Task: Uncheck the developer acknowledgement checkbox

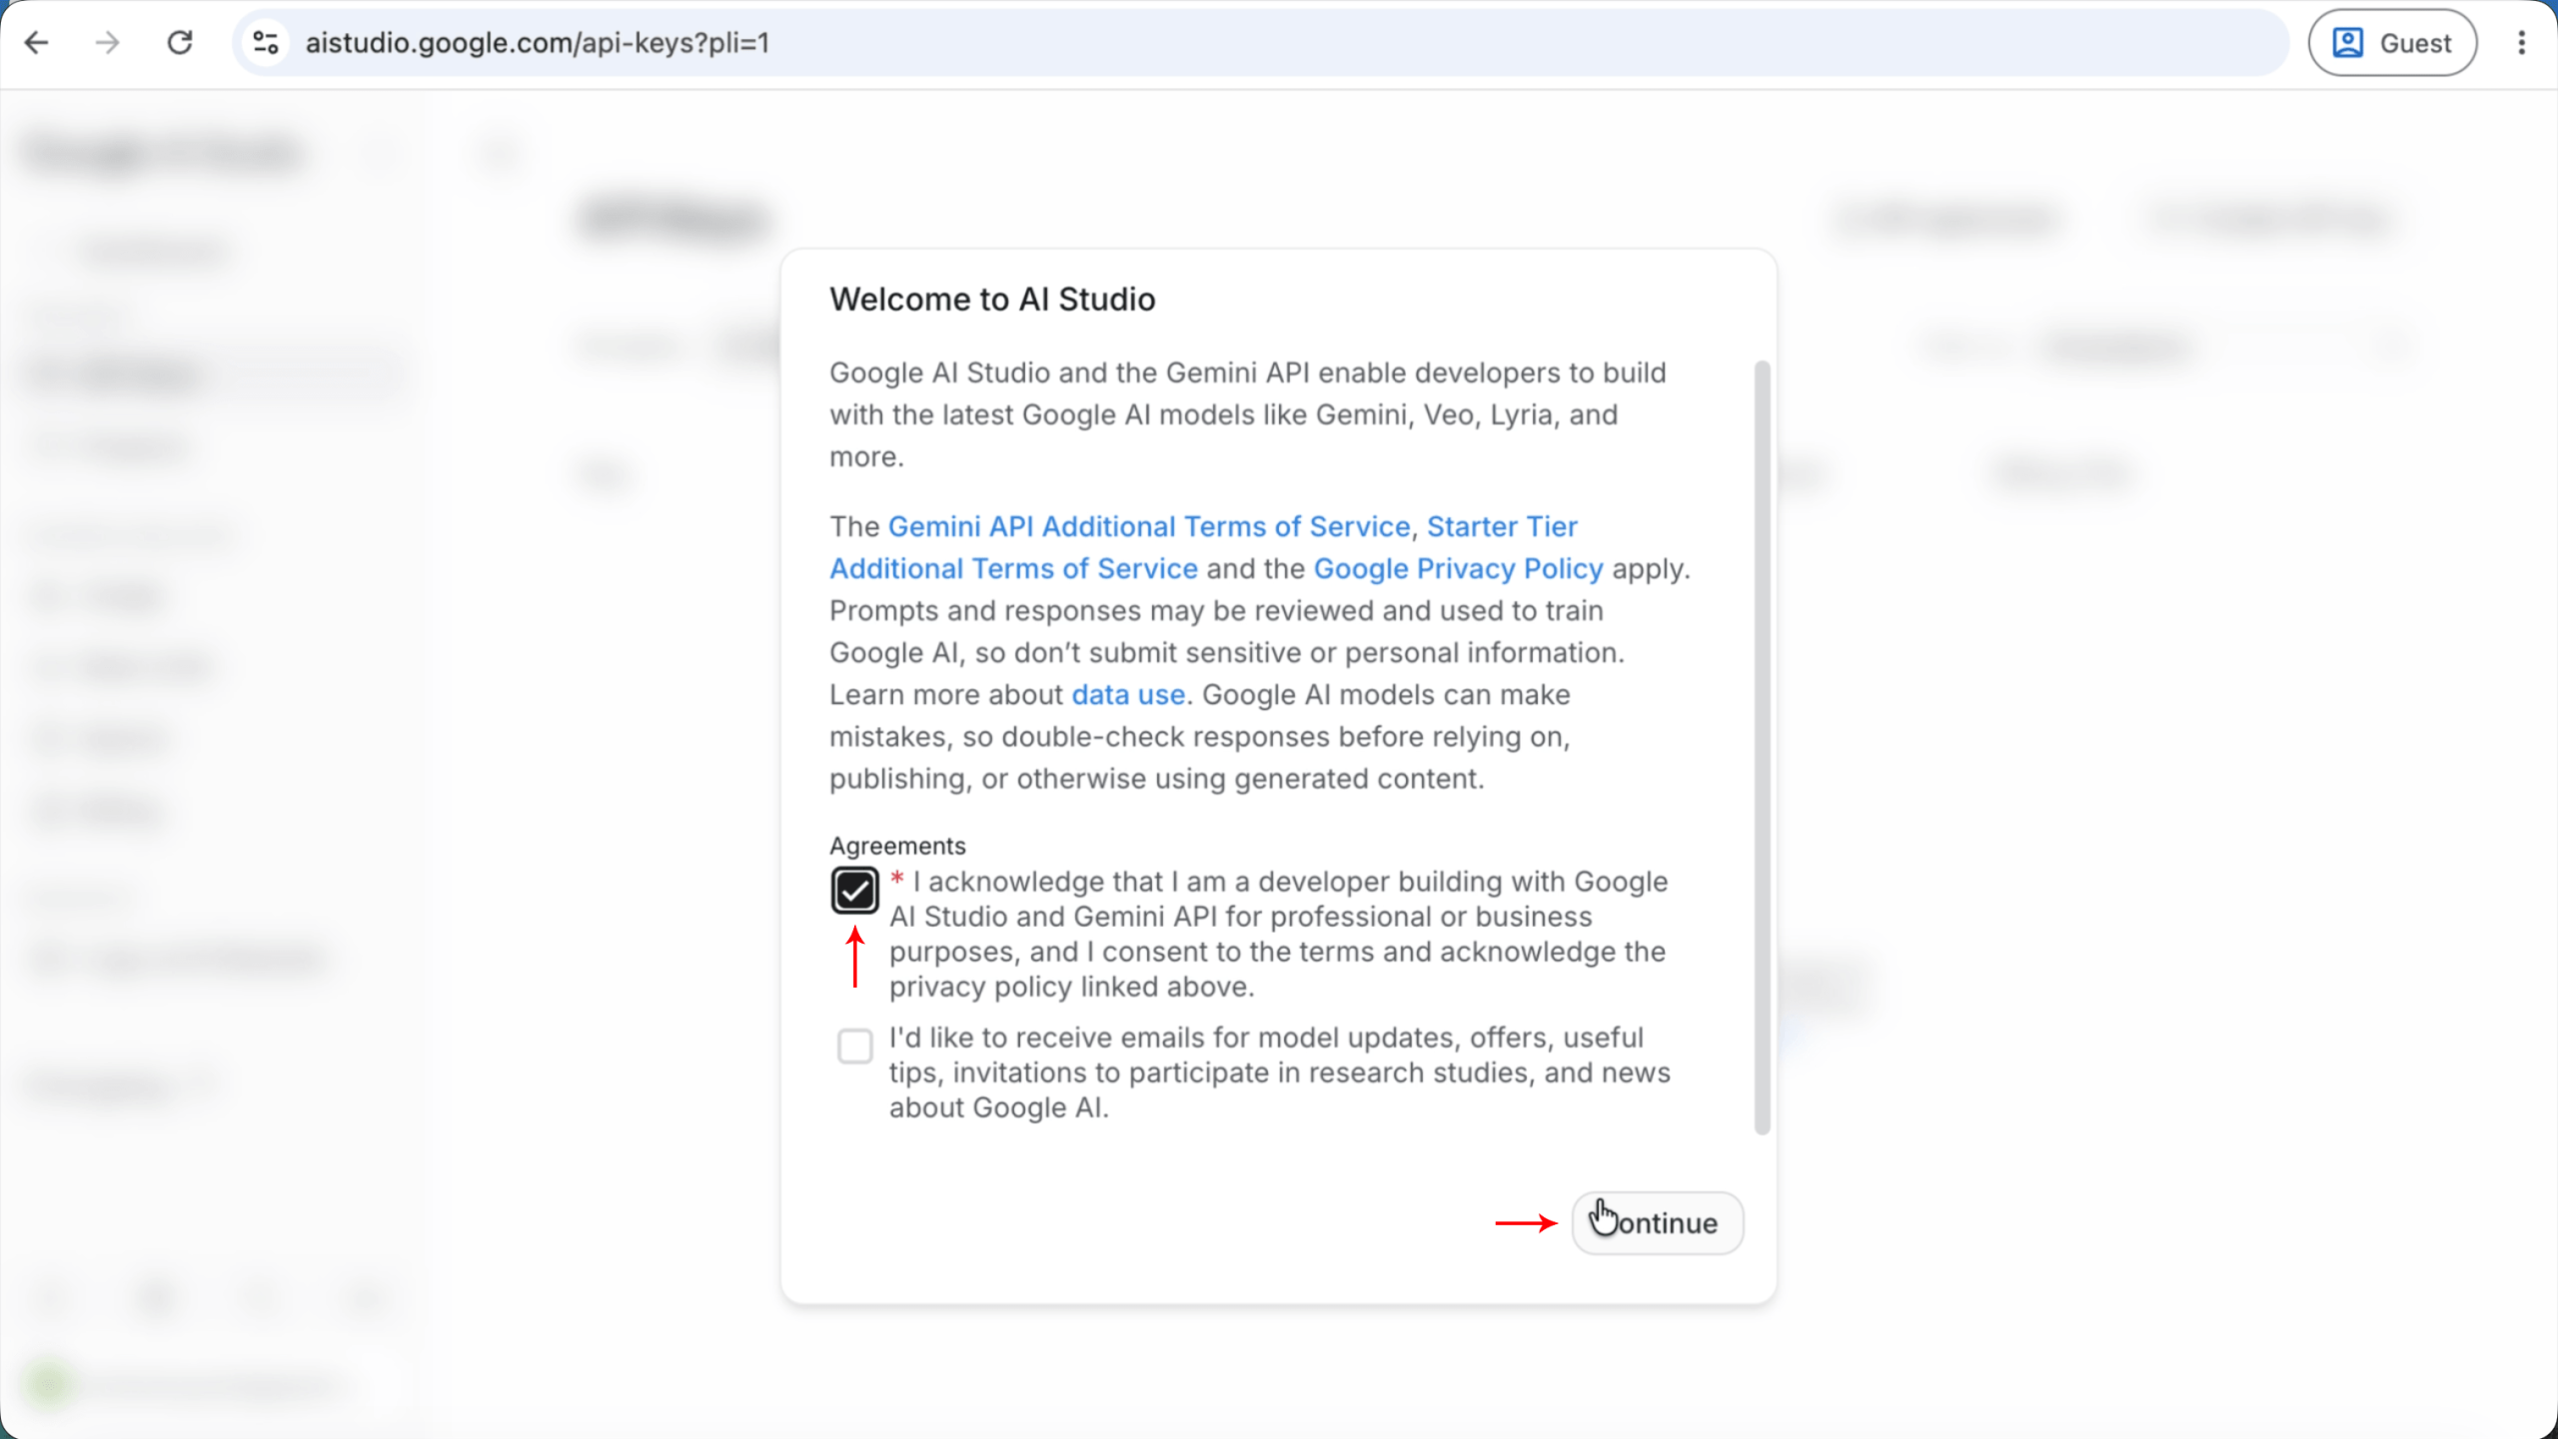Action: tap(854, 890)
